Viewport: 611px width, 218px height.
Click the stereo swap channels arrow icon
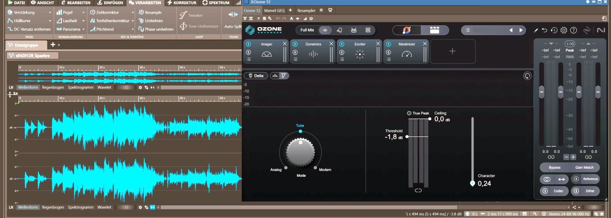point(561,179)
